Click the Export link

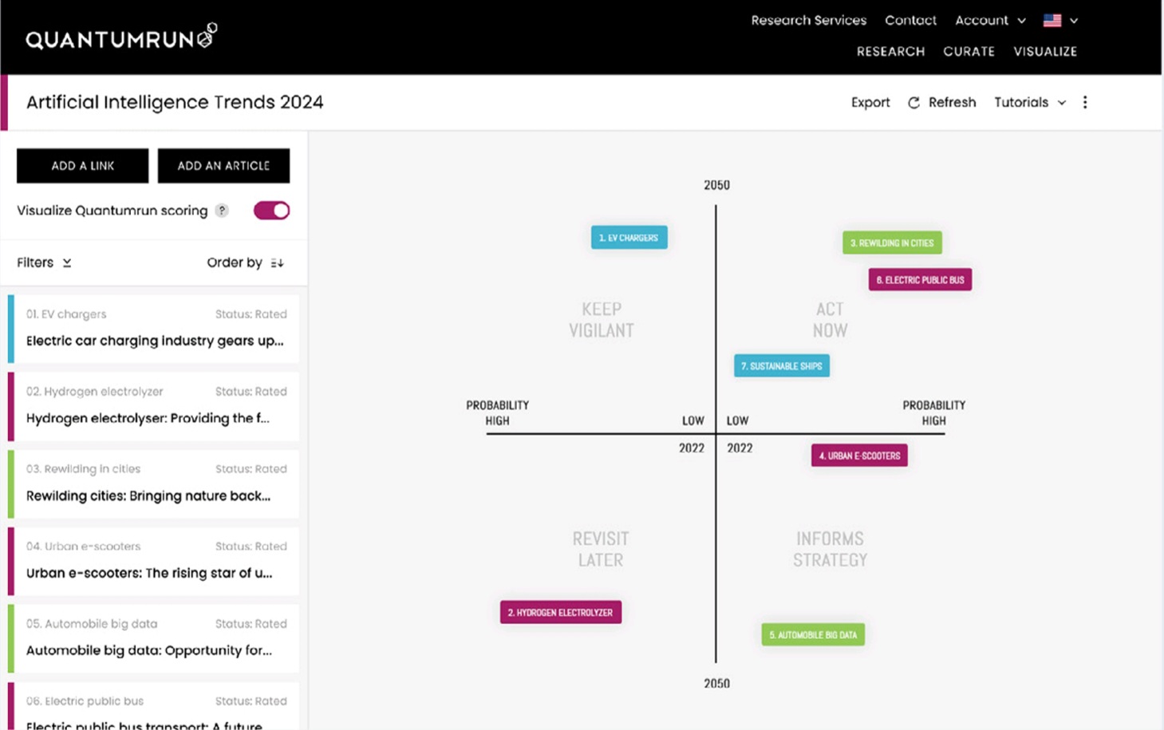pos(870,102)
